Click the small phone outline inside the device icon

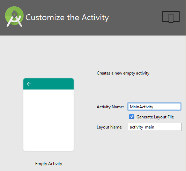coord(171,18)
